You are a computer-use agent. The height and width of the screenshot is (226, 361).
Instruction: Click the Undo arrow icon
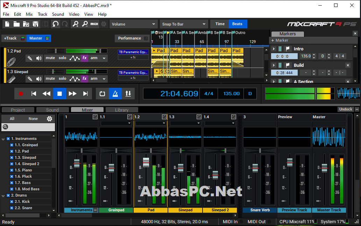click(x=55, y=24)
